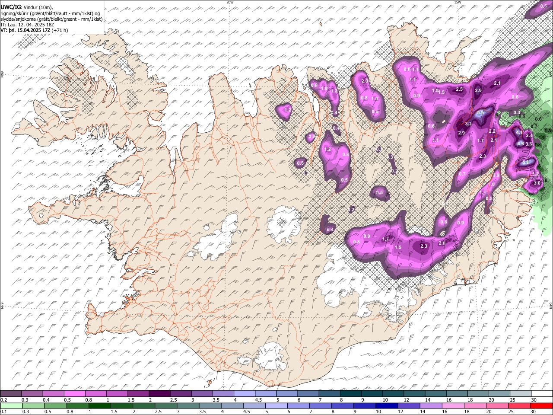Pick the dark teal top-row swatch at 8
Screen dimensions: 553x415
350,394
